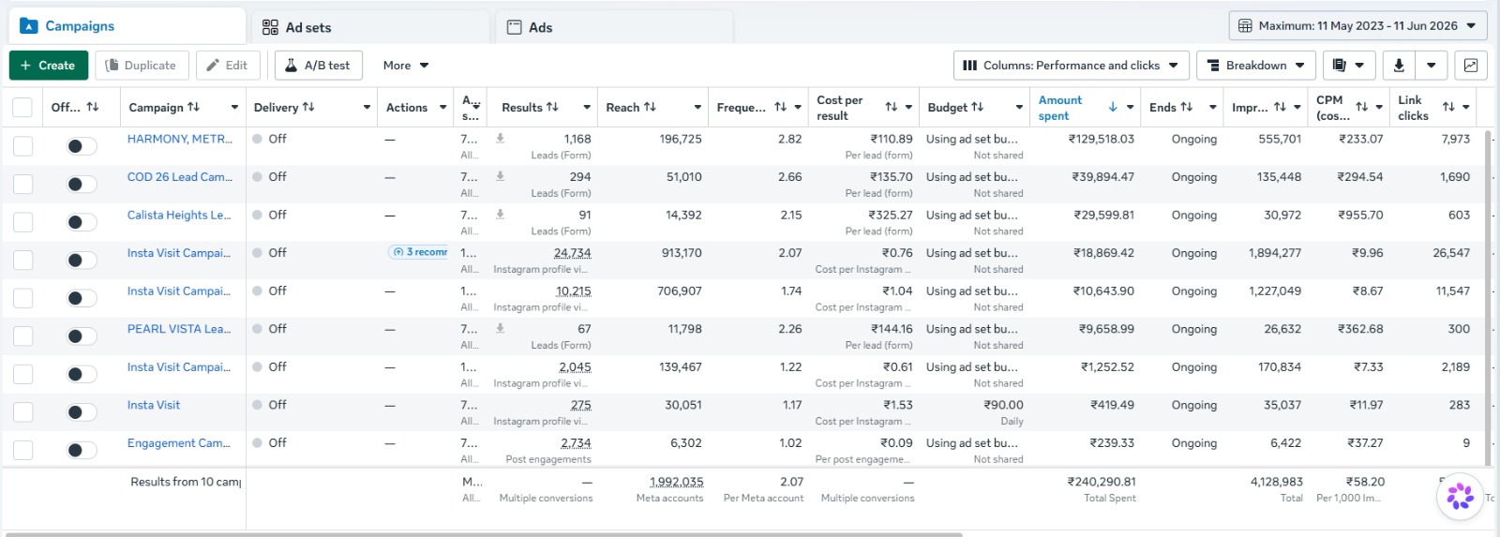This screenshot has height=537, width=1500.
Task: Click the A/B test flask button
Action: (x=319, y=66)
